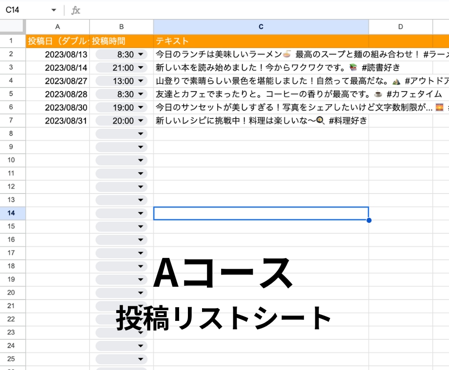Select date cell 2023/08/14
This screenshot has height=370, width=449.
pyautogui.click(x=58, y=68)
